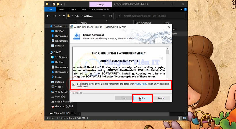
Task: Click the Explorer back arrow
Action: (49, 16)
